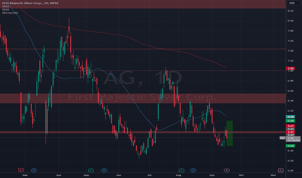
Task: Click the Apr date label
Action: 59,175
